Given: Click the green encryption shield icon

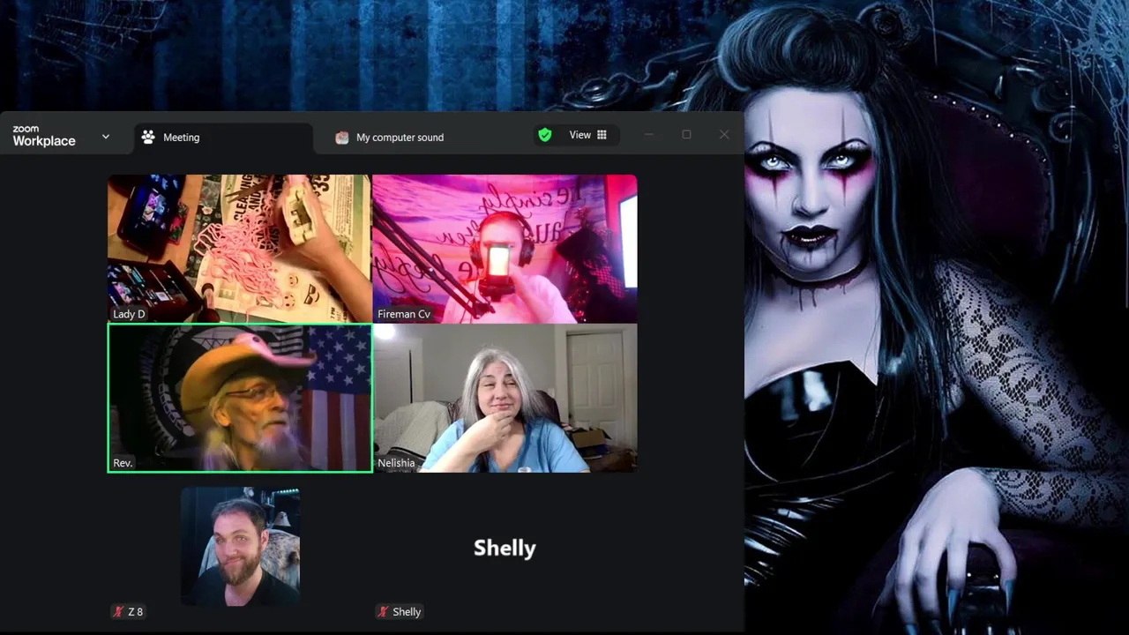Looking at the screenshot, I should tap(545, 135).
